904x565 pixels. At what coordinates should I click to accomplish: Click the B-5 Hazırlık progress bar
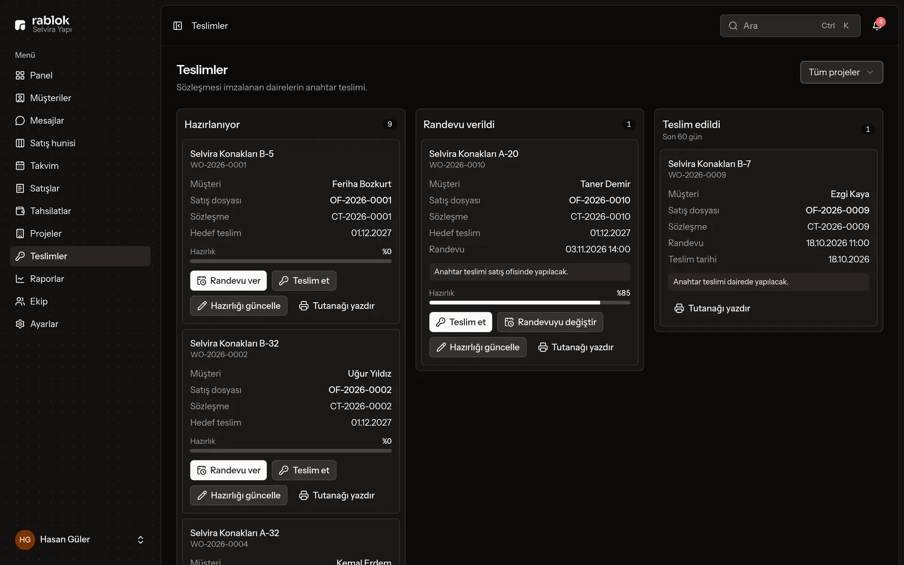click(291, 261)
